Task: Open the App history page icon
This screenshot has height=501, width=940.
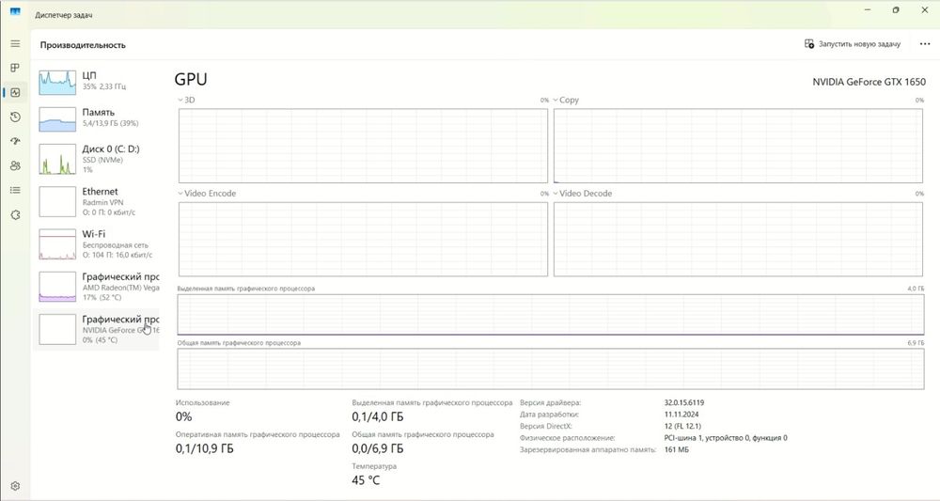Action: [16, 117]
